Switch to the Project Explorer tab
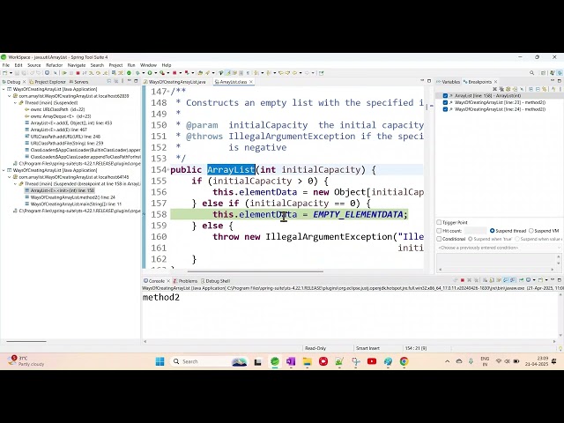Image resolution: width=564 pixels, height=423 pixels. click(x=48, y=82)
